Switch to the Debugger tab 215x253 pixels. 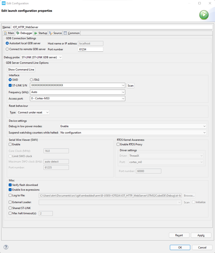pyautogui.click(x=24, y=33)
